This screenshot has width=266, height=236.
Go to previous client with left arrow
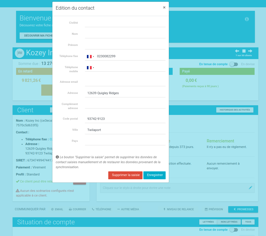(x=237, y=51)
